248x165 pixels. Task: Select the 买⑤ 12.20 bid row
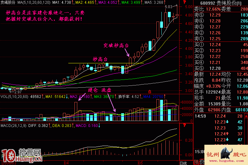coord(221,68)
